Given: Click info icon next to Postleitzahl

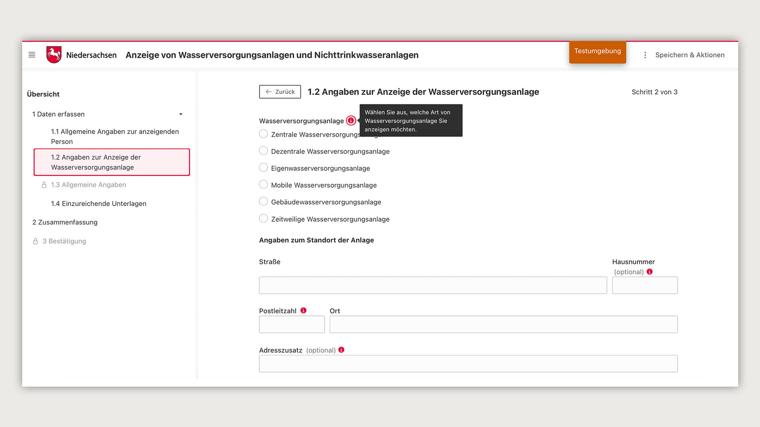Looking at the screenshot, I should pos(304,310).
